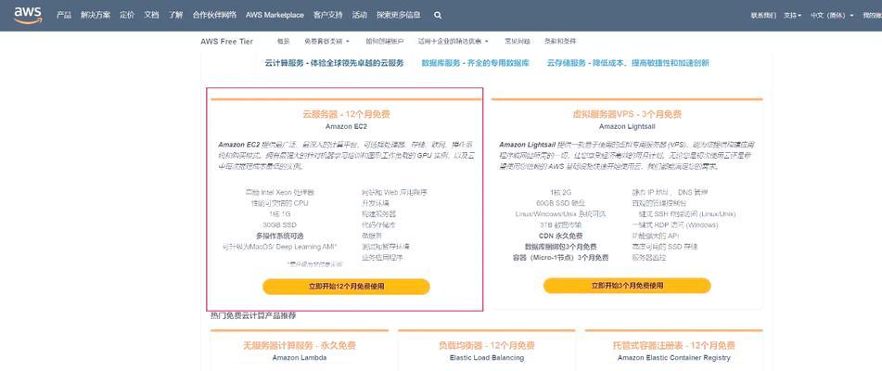Image resolution: width=882 pixels, height=371 pixels.
Task: Click 托管式容器注册表 - 12个月免费 heading
Action: 674,346
